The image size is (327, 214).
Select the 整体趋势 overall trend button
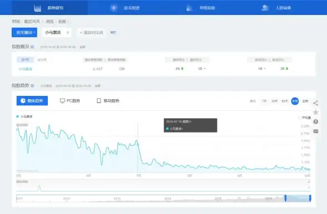click(x=32, y=101)
